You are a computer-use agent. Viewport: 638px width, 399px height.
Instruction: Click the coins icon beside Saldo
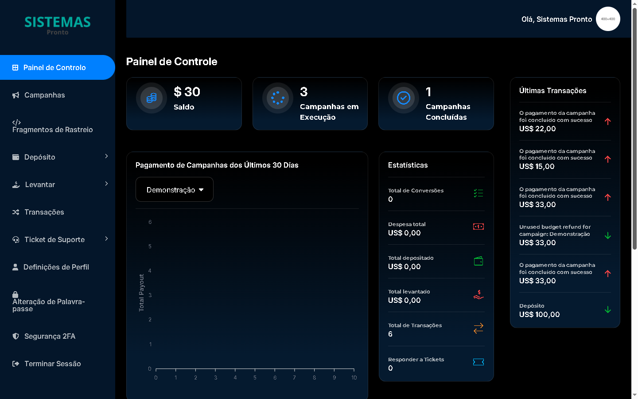click(151, 98)
